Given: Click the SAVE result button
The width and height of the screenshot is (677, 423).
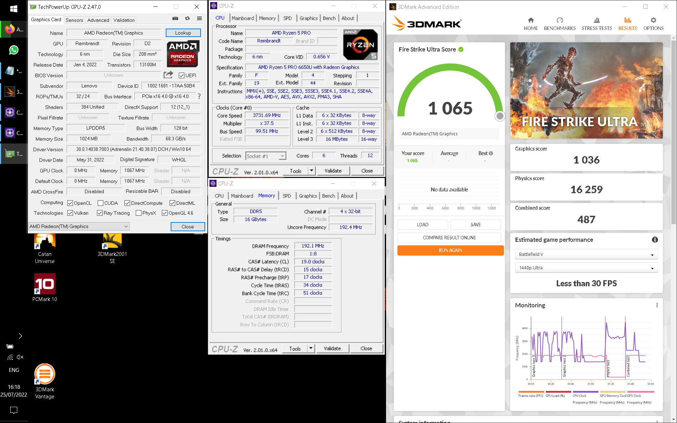Looking at the screenshot, I should tap(476, 225).
